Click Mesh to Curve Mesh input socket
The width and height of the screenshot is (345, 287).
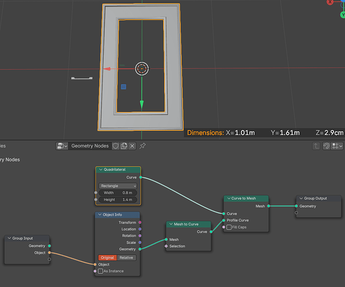coord(166,239)
